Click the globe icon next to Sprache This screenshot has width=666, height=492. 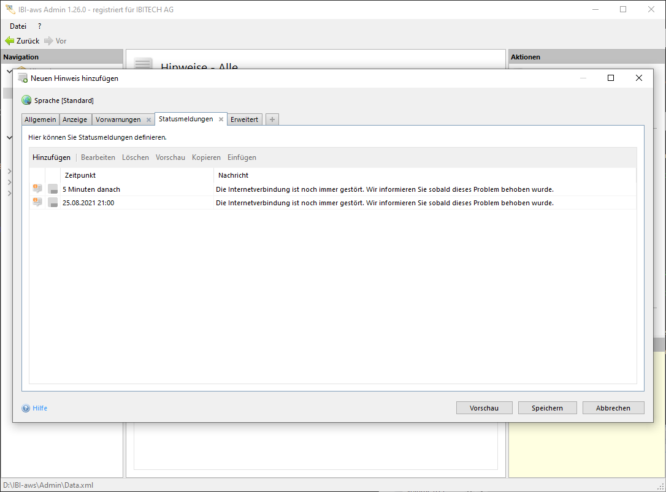[26, 100]
